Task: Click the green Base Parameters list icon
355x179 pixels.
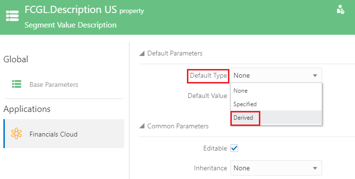Action: point(16,84)
